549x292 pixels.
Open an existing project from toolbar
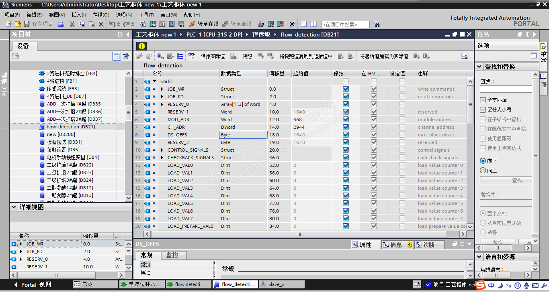(x=17, y=24)
